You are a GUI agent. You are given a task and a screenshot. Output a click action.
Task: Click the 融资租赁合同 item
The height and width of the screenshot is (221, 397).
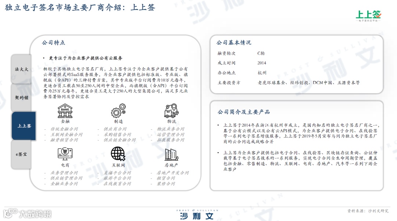(x=64, y=140)
